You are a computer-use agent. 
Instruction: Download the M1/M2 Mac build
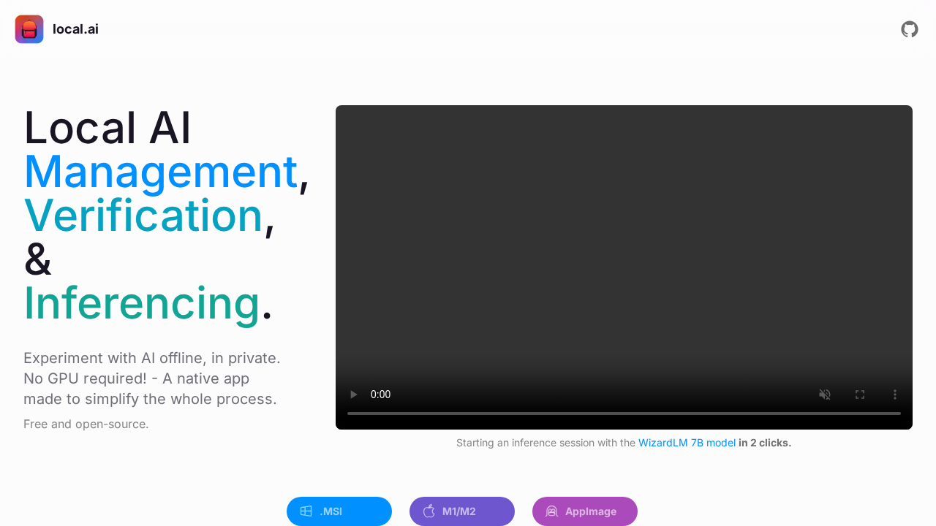[x=462, y=511]
